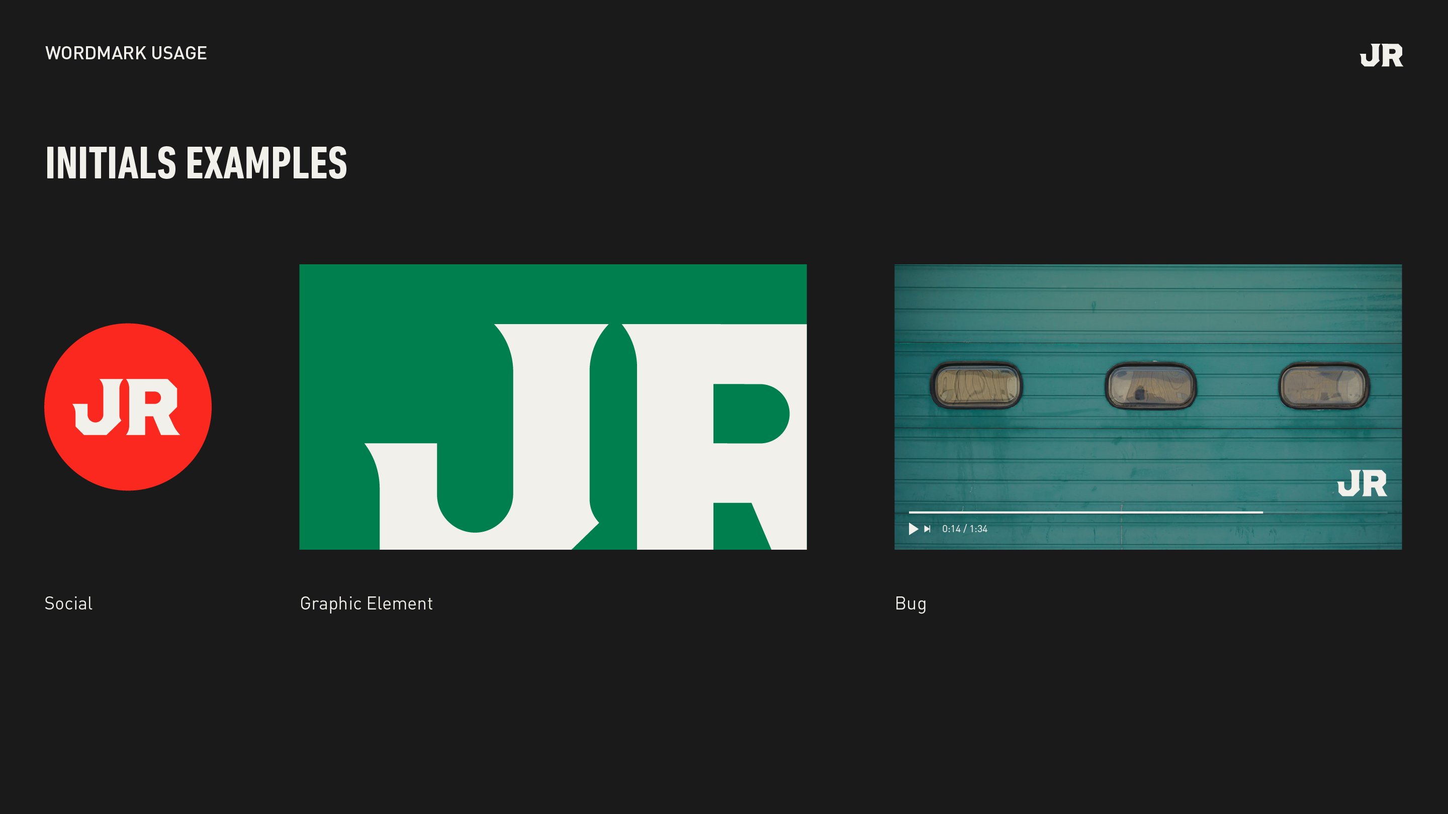This screenshot has width=1448, height=814.
Task: Seek using the white video progress bar
Action: 1085,513
